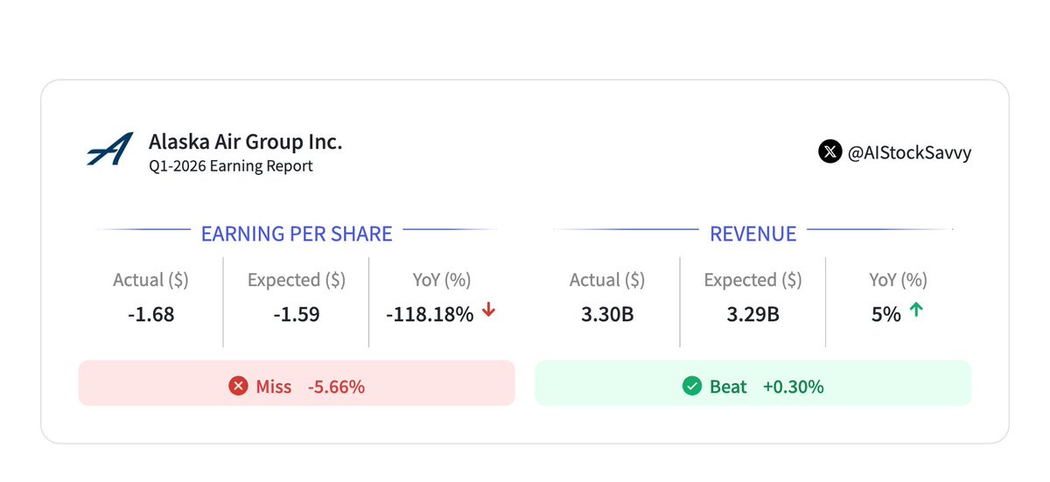Image resolution: width=1050 pixels, height=482 pixels.
Task: Click the EPS expected value -1.59
Action: pos(296,314)
